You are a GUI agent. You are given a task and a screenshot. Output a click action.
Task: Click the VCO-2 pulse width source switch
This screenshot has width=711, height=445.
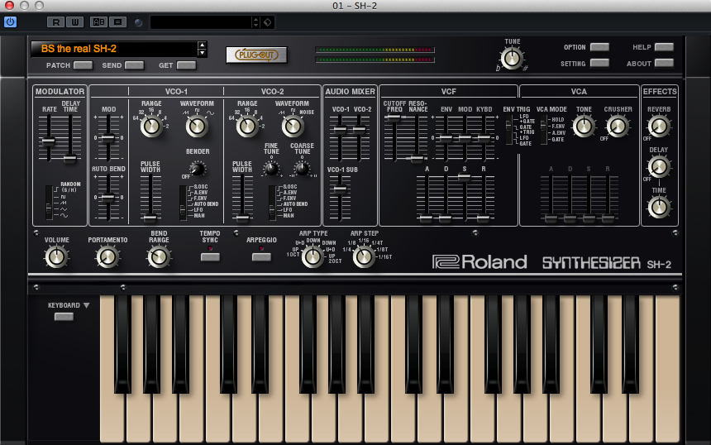[x=272, y=203]
